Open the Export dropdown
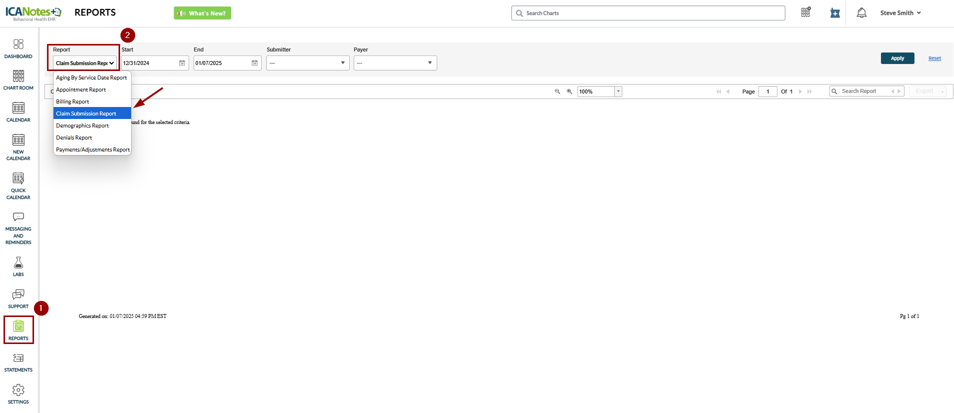The height and width of the screenshot is (413, 954). [927, 91]
